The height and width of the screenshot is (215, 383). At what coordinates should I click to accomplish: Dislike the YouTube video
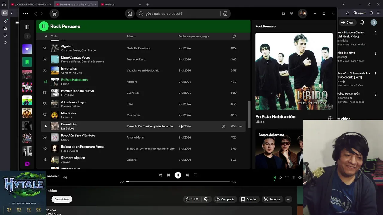pos(206,199)
